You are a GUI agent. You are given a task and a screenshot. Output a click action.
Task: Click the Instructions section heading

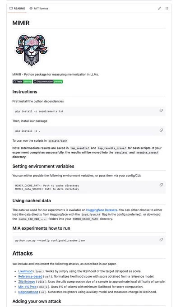coord(25,92)
